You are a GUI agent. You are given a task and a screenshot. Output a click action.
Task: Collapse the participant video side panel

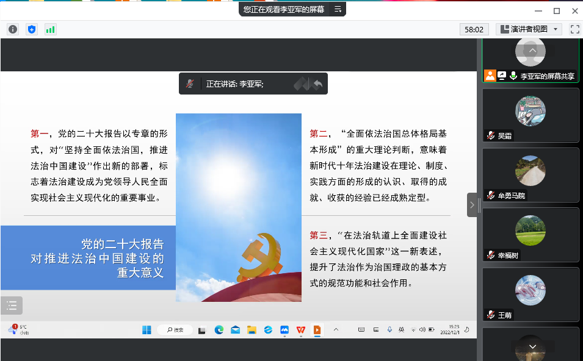coord(472,205)
